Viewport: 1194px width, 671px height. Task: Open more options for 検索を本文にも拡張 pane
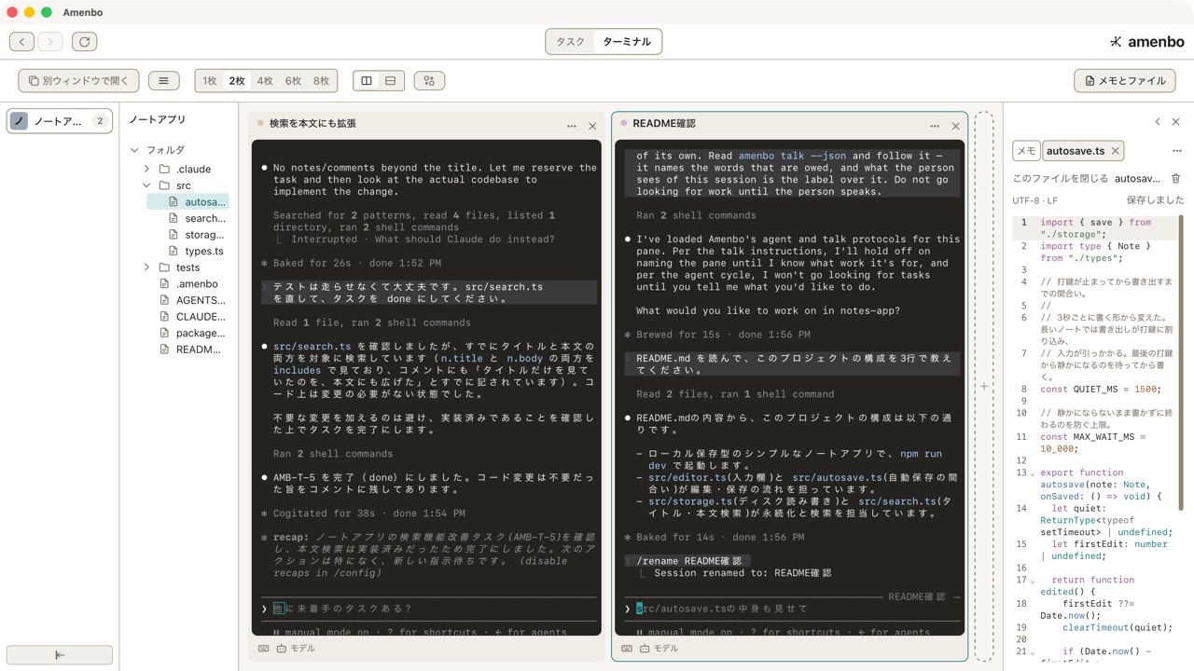coord(571,126)
